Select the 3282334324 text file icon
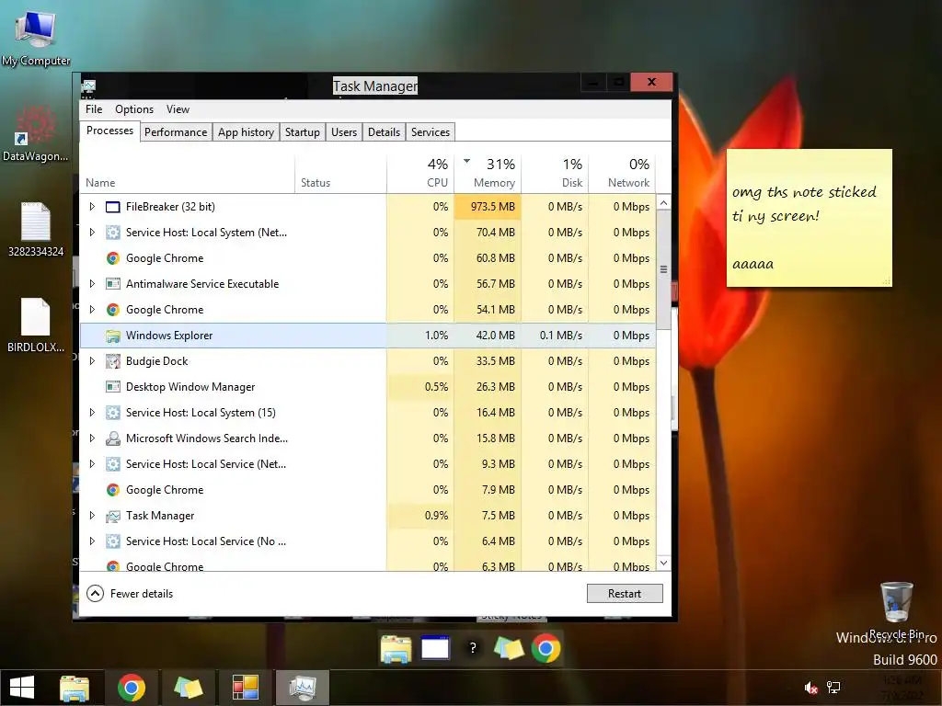The width and height of the screenshot is (942, 706). (x=36, y=222)
